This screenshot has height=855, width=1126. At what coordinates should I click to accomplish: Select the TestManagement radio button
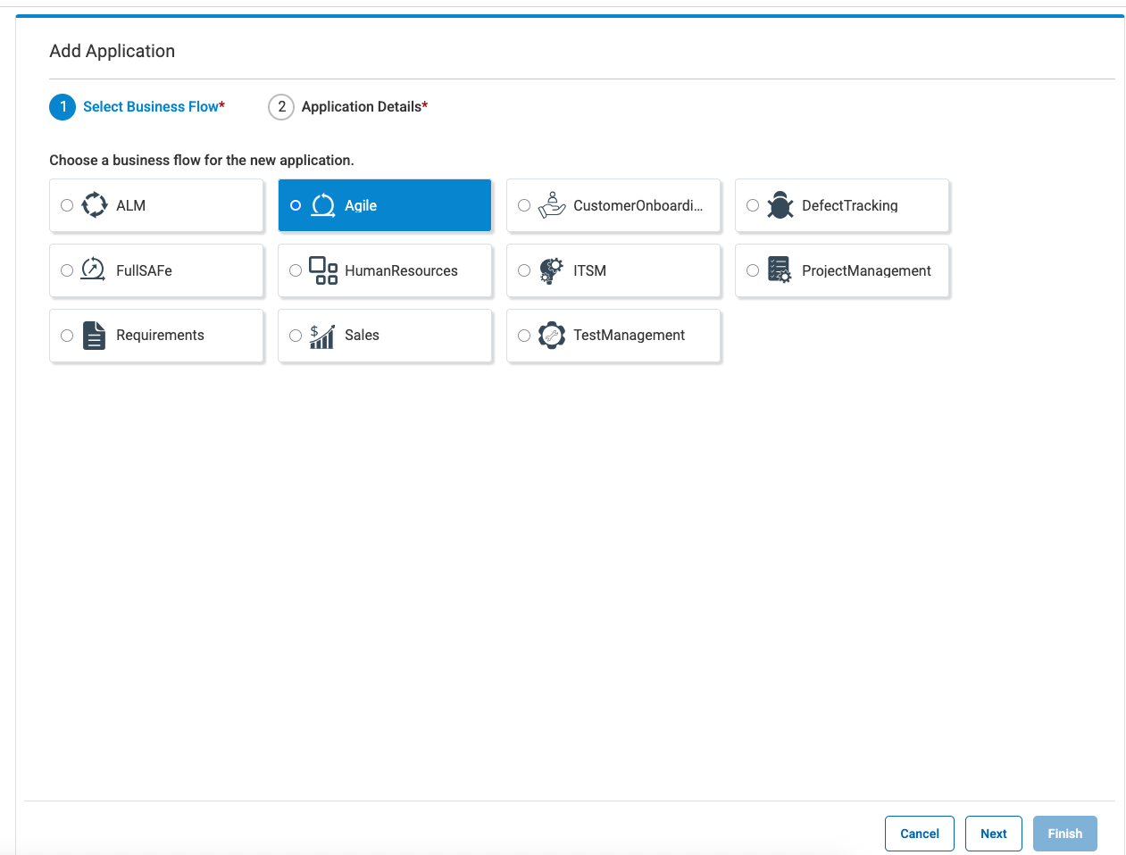(x=524, y=336)
